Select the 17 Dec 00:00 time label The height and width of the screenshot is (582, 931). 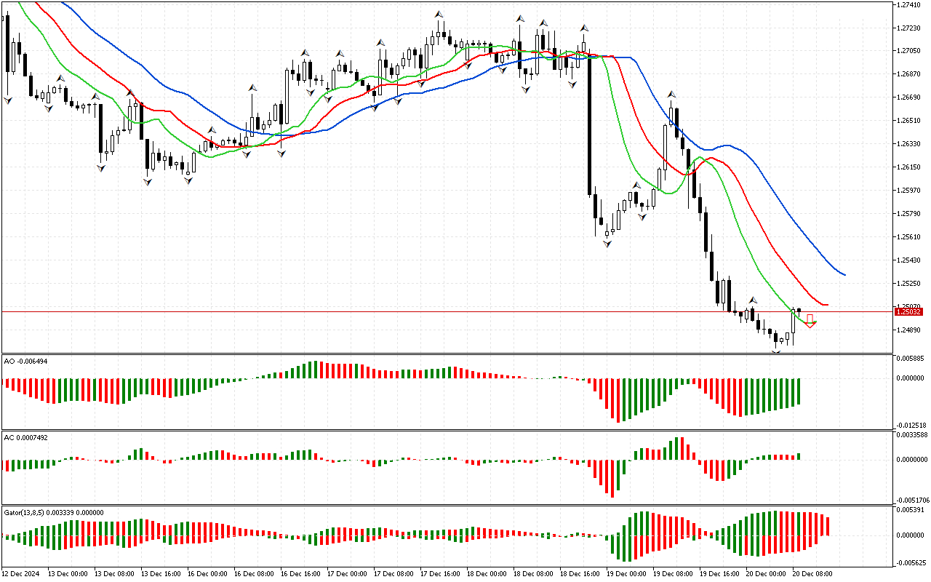point(347,574)
